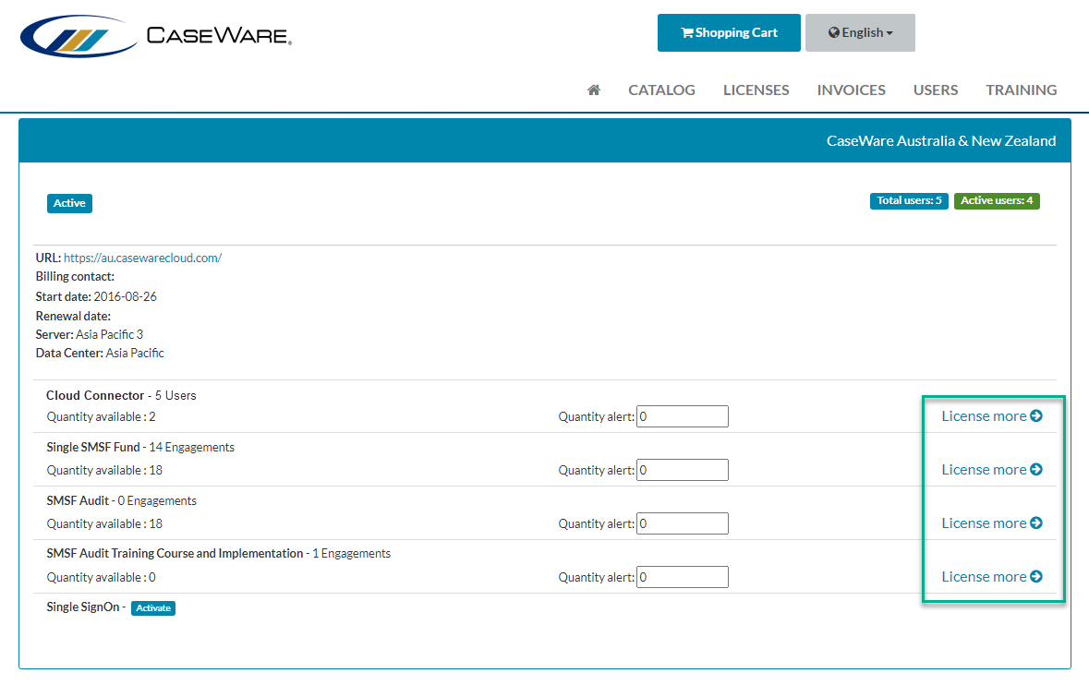
Task: Select Single SMSF Fund - 14 Engagements heading
Action: [140, 447]
